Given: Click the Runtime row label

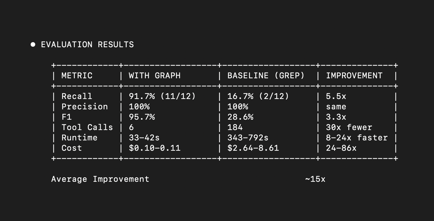Looking at the screenshot, I should coord(80,138).
